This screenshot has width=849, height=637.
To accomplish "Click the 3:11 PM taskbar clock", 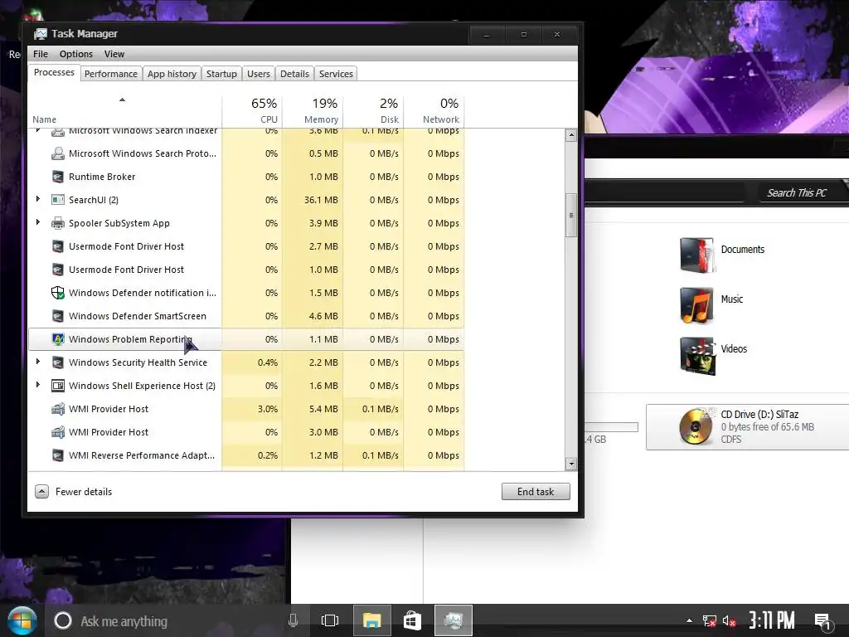I will coord(772,620).
